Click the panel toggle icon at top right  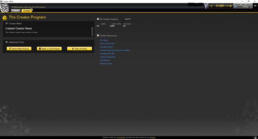click(255, 6)
